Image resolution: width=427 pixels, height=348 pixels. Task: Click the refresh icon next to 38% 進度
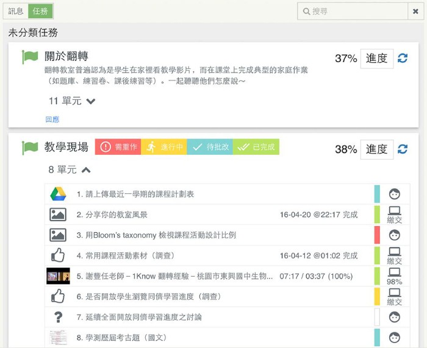(403, 149)
